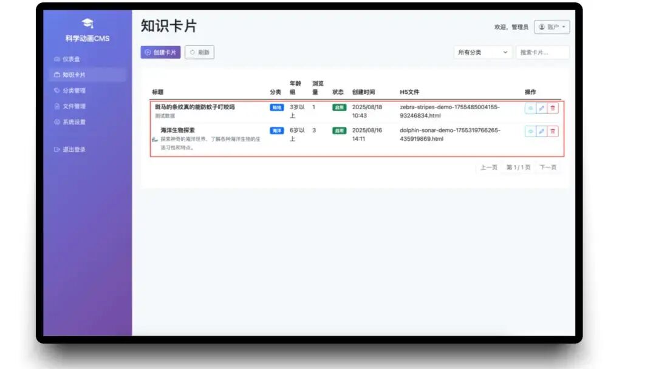Screen dimensions: 656x369
Task: Focus the 搜索卡片 search field
Action: tap(542, 52)
